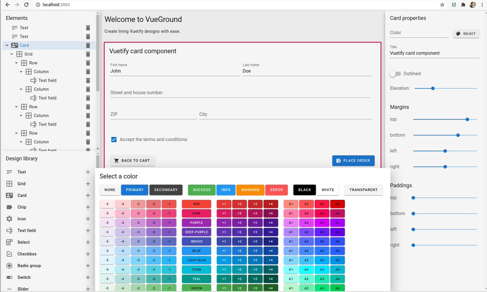The height and width of the screenshot is (292, 487).
Task: Choose TRANSPARENT color button
Action: [363, 190]
